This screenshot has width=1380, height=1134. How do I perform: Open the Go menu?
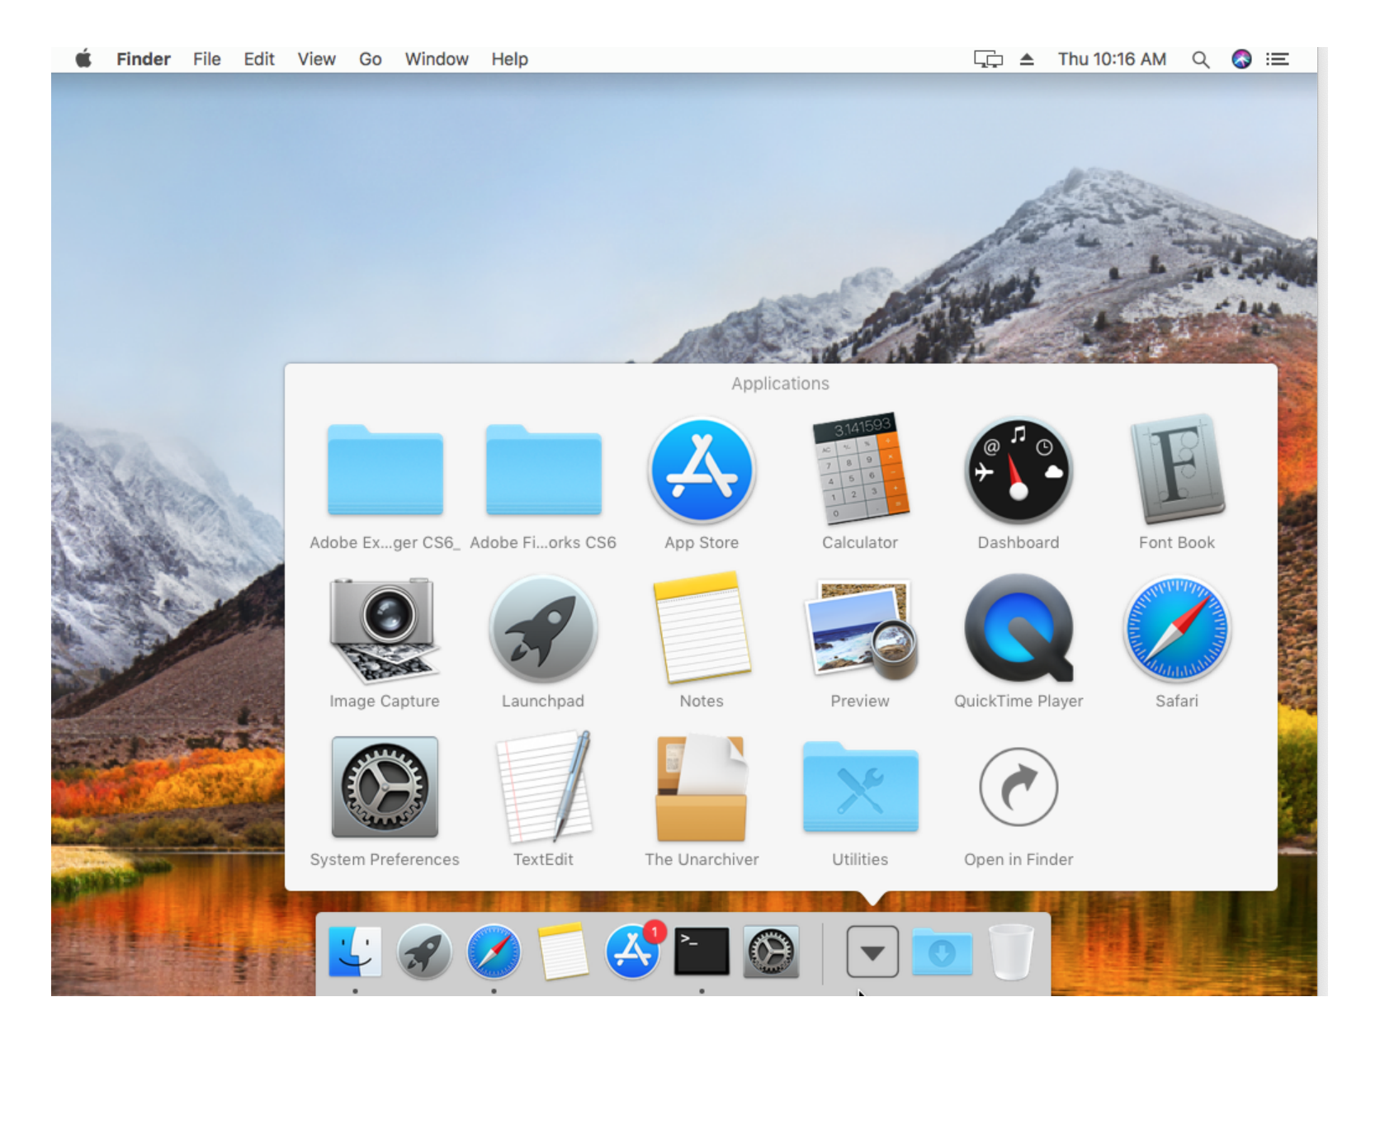pyautogui.click(x=370, y=59)
